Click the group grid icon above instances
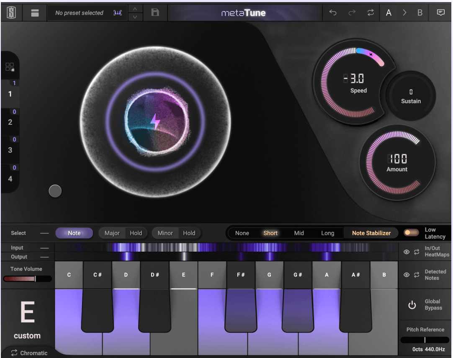453x358 pixels. pyautogui.click(x=10, y=67)
